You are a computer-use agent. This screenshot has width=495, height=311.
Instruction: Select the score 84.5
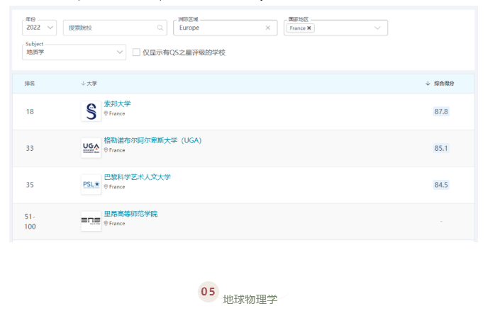pyautogui.click(x=441, y=185)
